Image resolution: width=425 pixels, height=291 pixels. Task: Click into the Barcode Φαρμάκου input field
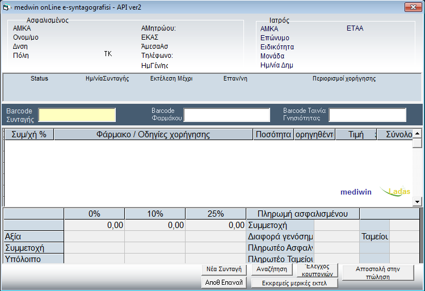click(226, 115)
